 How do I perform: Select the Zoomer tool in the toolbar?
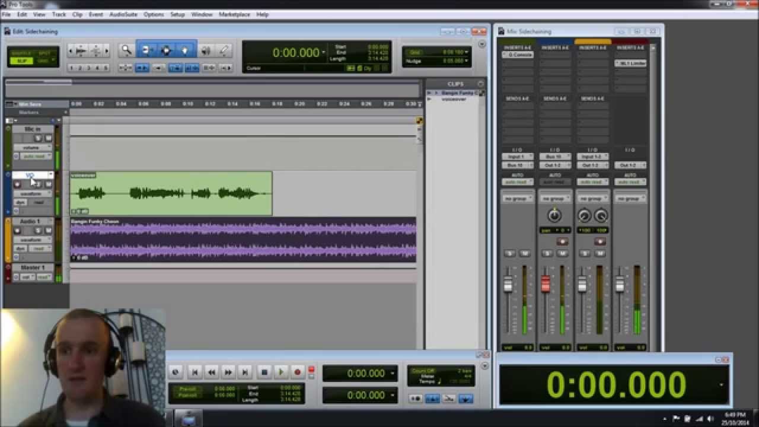coord(126,51)
